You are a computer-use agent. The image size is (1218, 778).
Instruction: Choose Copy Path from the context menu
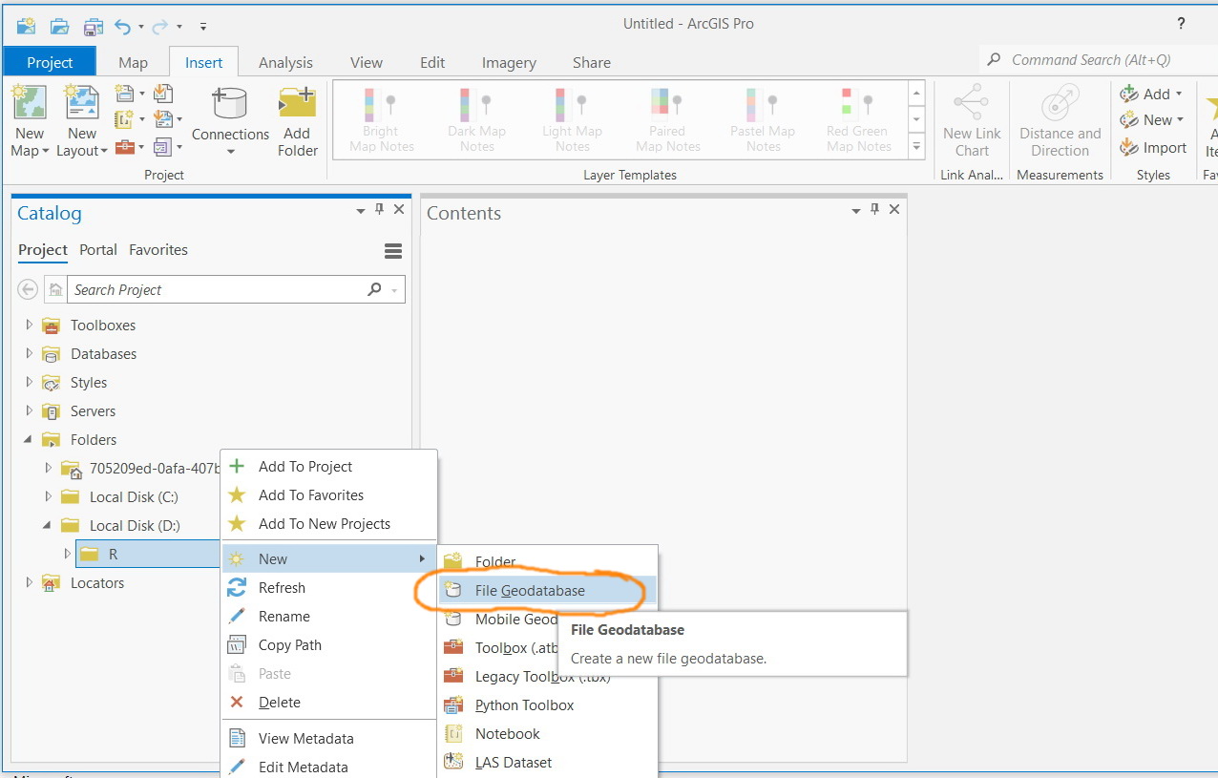point(328,644)
